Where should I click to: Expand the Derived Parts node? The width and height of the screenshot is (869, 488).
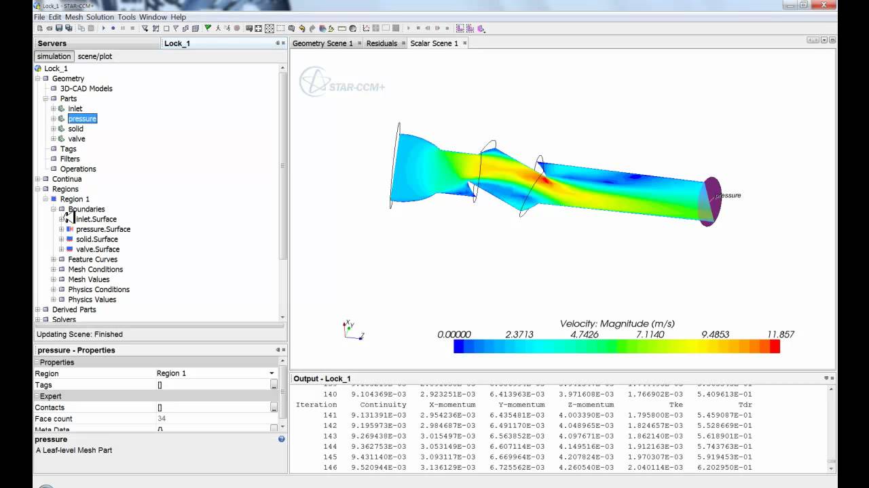[x=38, y=310]
